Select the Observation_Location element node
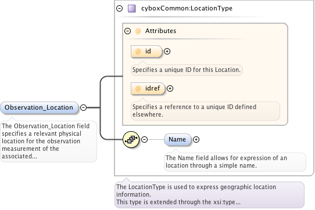 (39, 108)
